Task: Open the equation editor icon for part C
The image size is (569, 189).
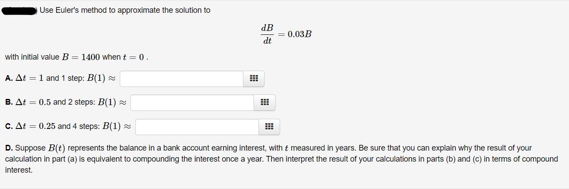Action: (x=269, y=127)
